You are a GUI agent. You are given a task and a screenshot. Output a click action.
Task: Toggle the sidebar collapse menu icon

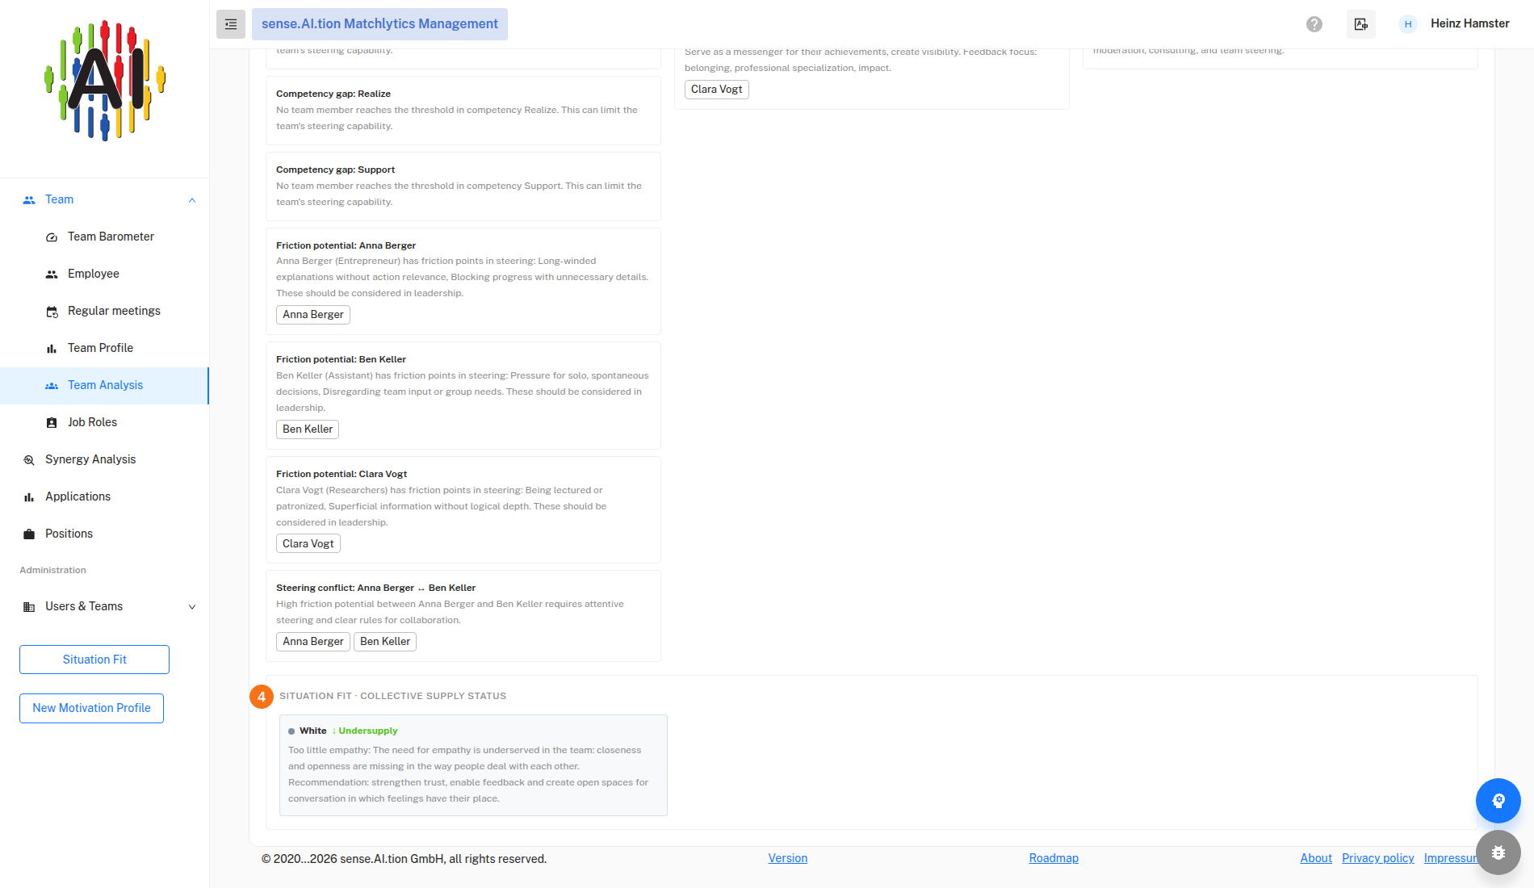point(231,24)
